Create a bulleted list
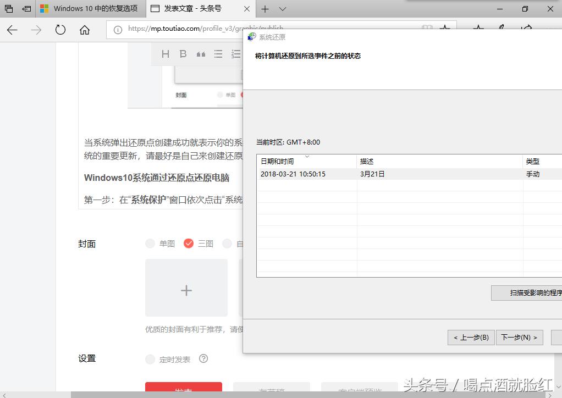Image resolution: width=562 pixels, height=398 pixels. click(x=218, y=54)
